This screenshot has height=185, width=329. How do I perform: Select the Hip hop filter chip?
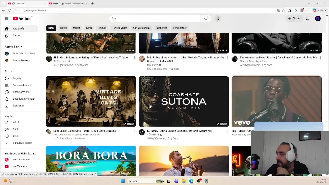tap(102, 28)
